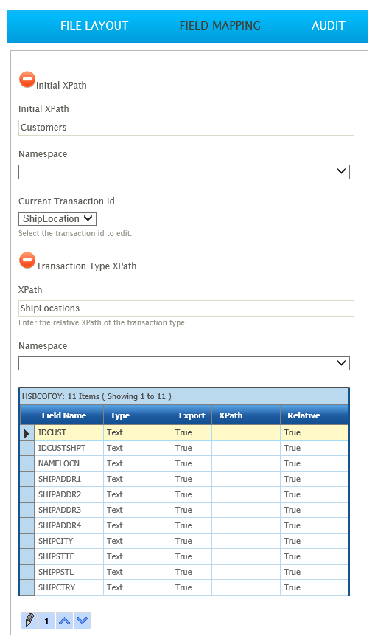Click the ShipLocations XPath input field
This screenshot has width=375, height=642.
(186, 308)
